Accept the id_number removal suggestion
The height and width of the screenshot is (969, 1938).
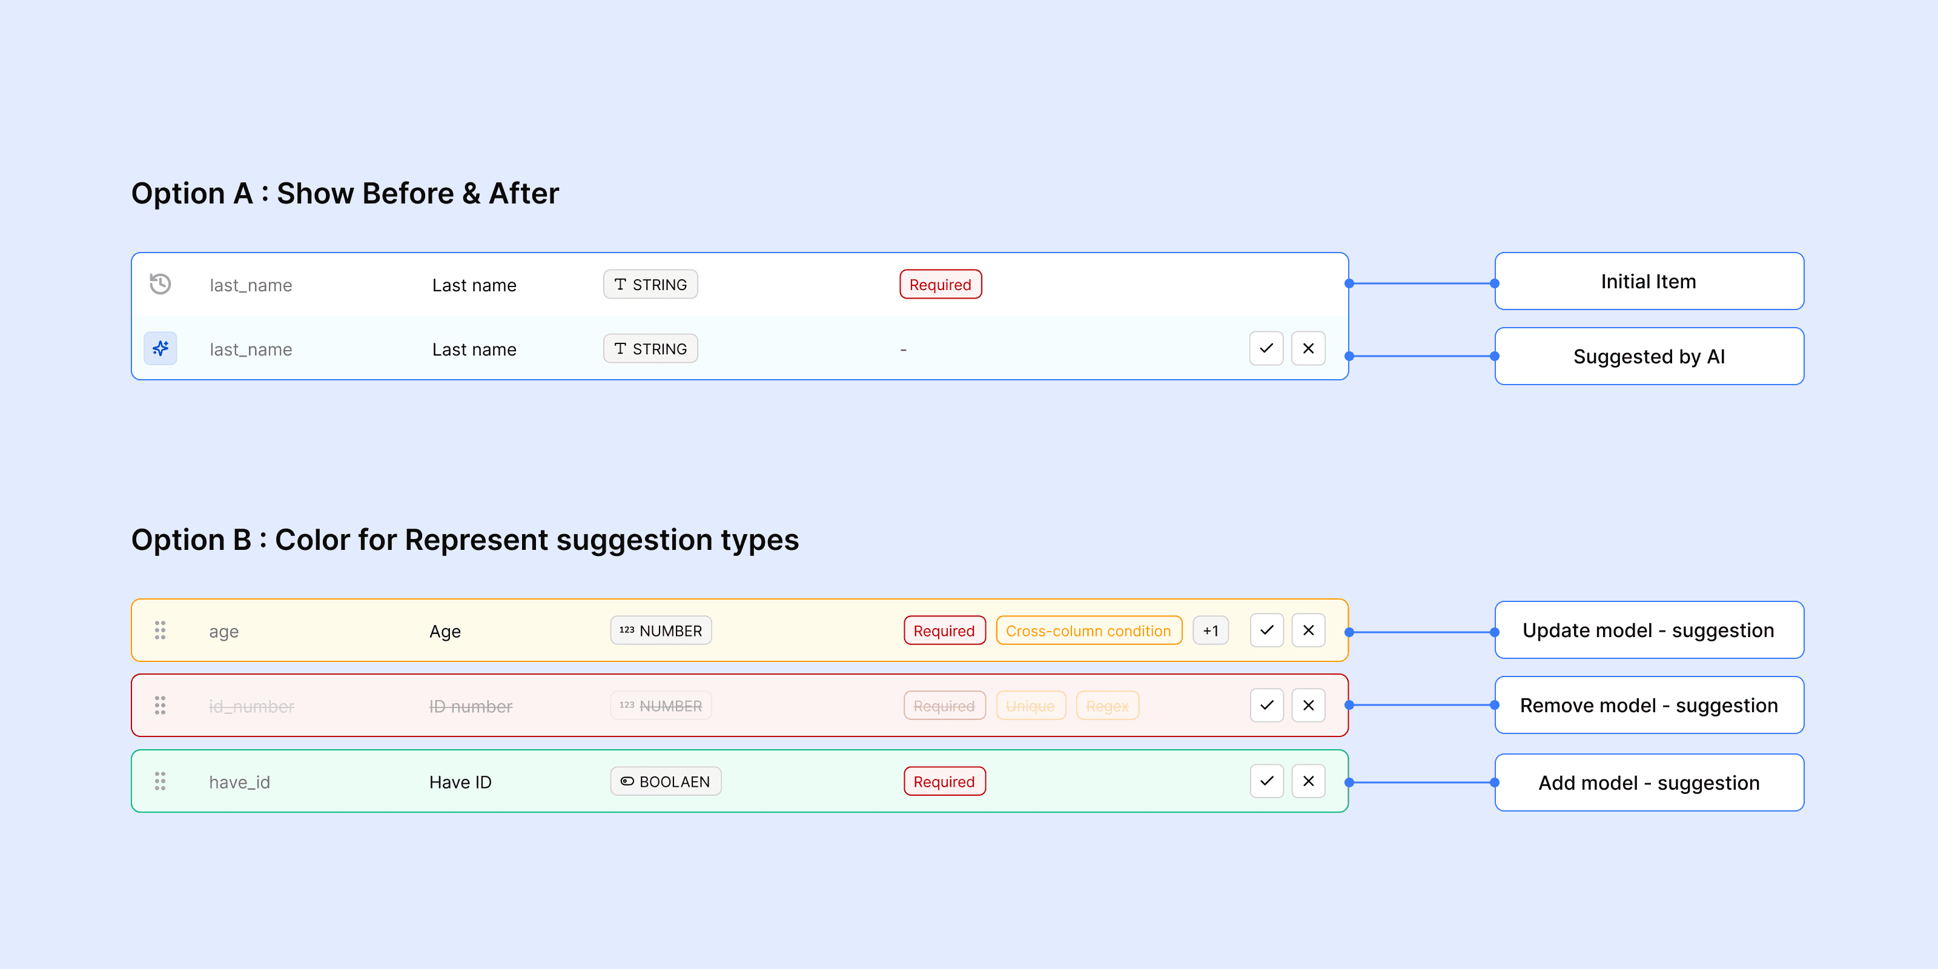(x=1266, y=706)
